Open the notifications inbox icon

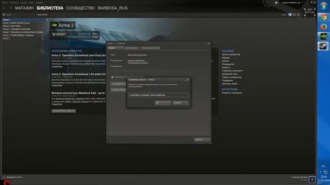(x=276, y=3)
